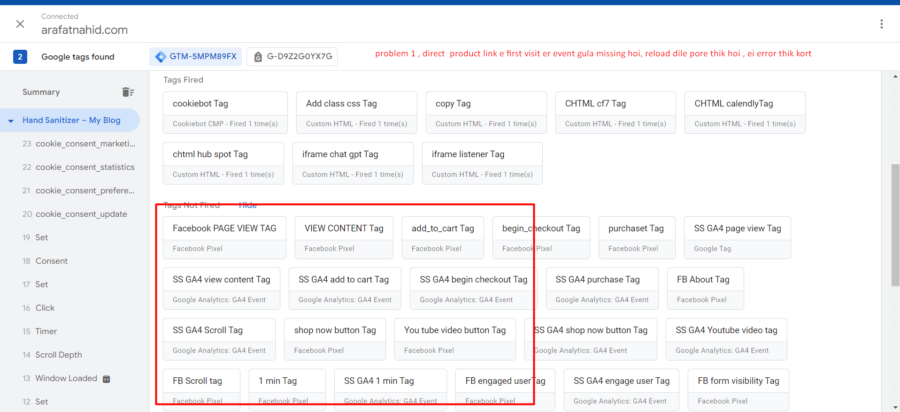Open the purchaset Tag card
The height and width of the screenshot is (412, 900).
click(637, 237)
